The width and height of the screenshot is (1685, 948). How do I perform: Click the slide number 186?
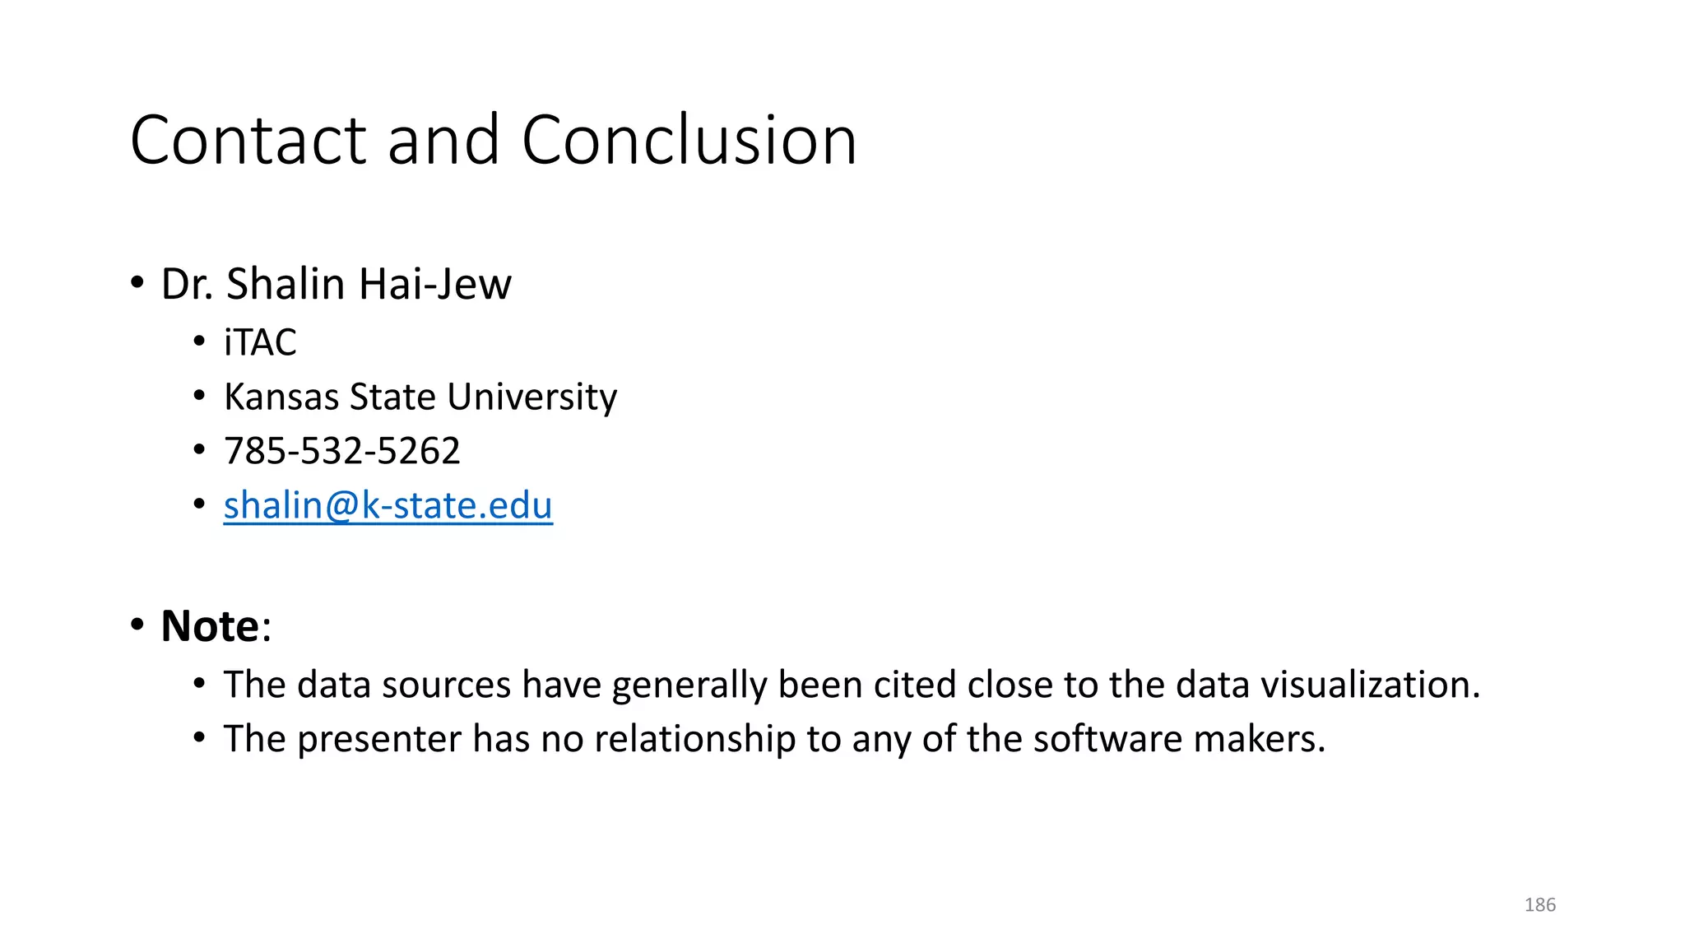[x=1539, y=905]
